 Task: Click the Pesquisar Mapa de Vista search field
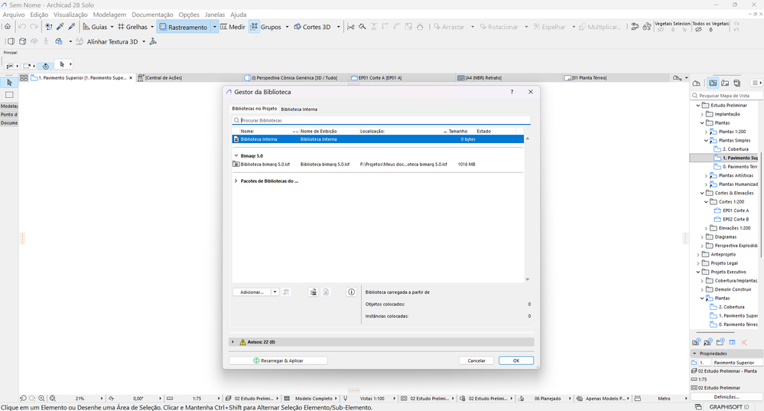coord(727,96)
